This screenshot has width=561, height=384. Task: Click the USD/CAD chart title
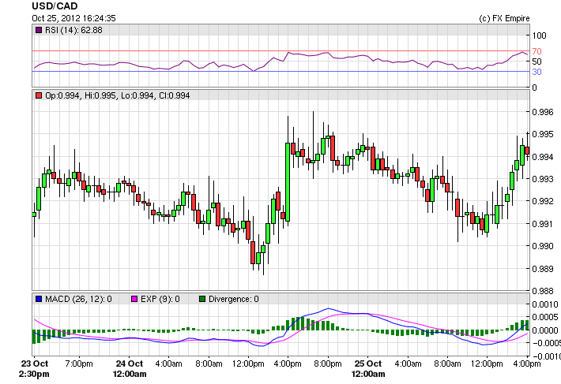pos(55,6)
